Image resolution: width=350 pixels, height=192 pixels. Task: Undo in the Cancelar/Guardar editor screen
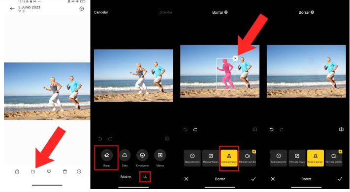100,139
